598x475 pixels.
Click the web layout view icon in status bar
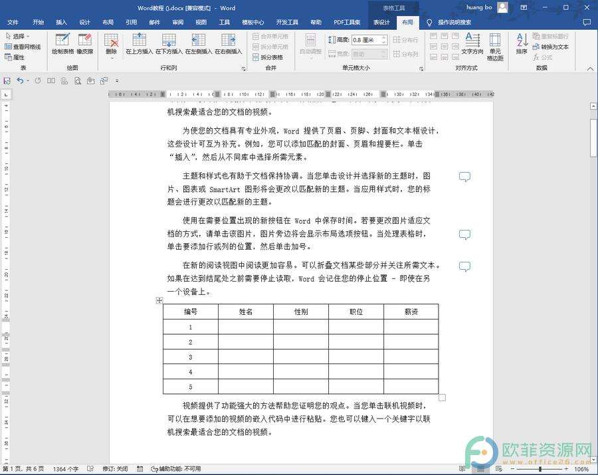click(x=499, y=468)
